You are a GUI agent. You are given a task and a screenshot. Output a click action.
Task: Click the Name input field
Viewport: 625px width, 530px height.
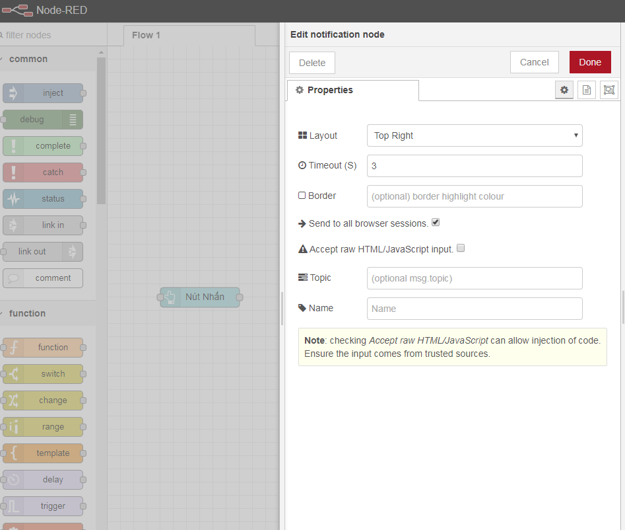click(x=475, y=309)
